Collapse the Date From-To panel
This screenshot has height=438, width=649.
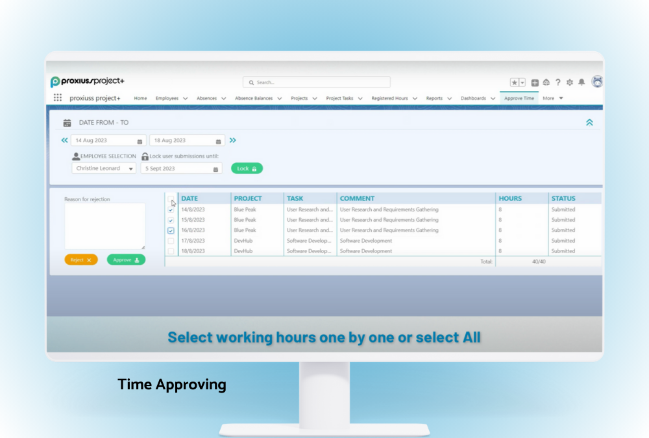coord(589,122)
